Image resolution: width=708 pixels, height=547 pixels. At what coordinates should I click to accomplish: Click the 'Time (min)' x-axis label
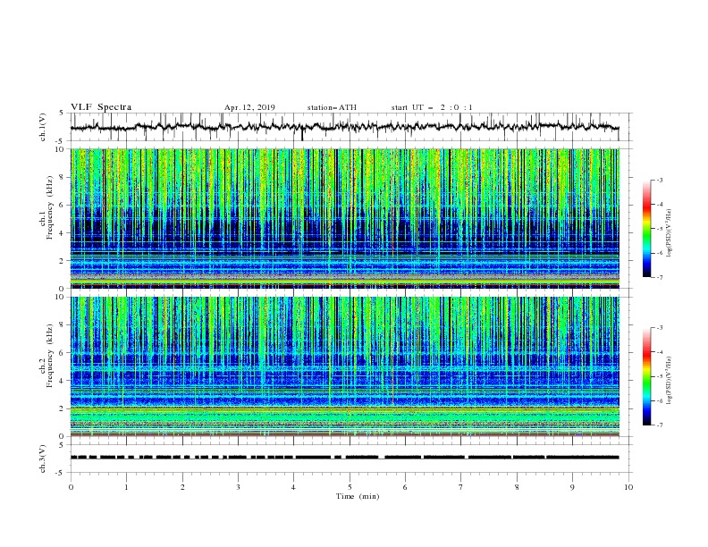click(358, 496)
